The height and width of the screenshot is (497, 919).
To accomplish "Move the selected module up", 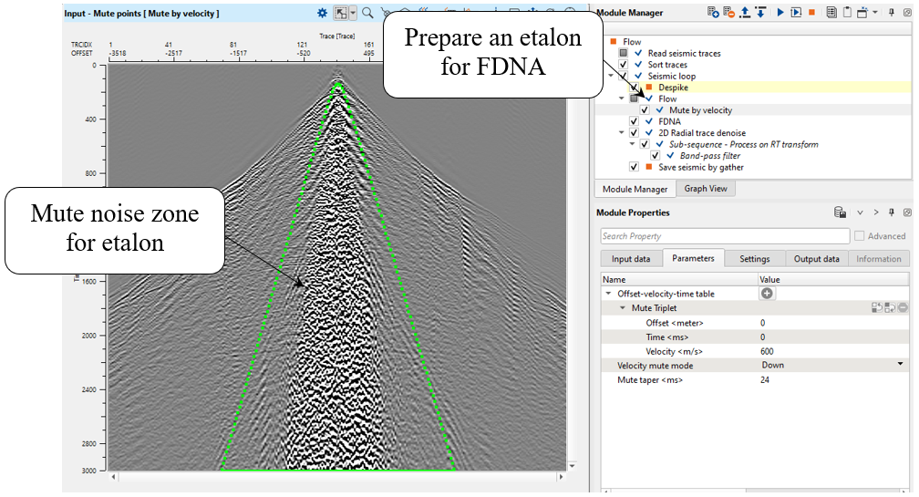I will click(745, 13).
